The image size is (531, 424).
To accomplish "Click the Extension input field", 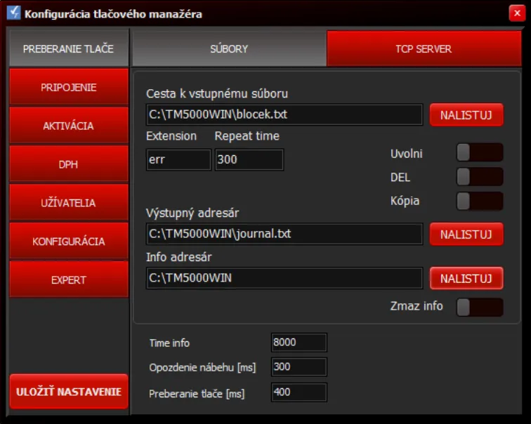I will [x=178, y=159].
